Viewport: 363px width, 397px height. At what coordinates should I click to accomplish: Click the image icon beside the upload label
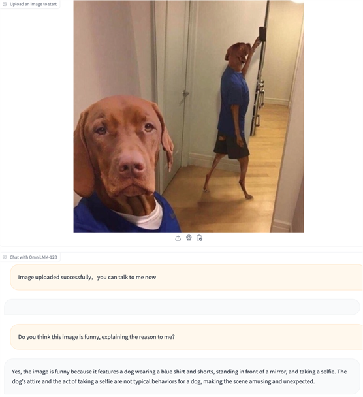point(5,4)
